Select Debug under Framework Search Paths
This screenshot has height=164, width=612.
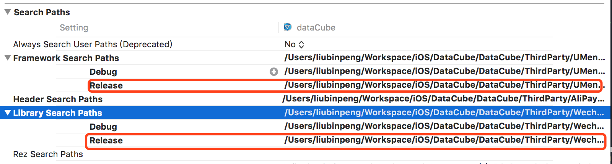coord(103,72)
